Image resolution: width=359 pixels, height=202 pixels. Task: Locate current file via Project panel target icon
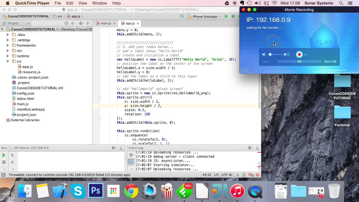[66, 23]
